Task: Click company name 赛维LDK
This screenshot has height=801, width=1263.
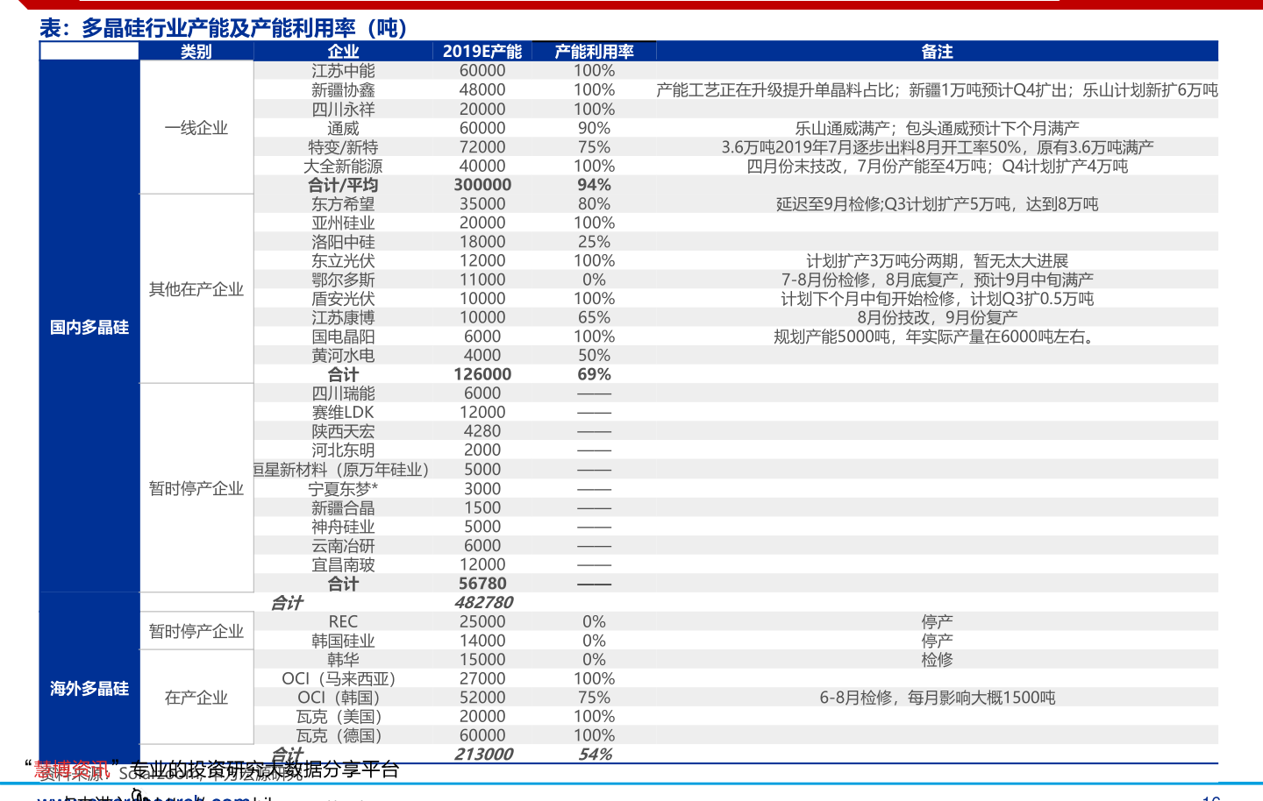Action: [x=343, y=413]
